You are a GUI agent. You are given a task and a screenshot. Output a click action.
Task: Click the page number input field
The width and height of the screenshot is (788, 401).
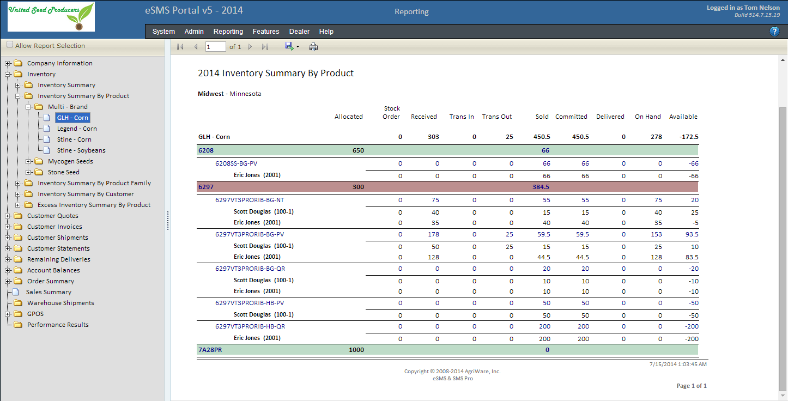216,47
